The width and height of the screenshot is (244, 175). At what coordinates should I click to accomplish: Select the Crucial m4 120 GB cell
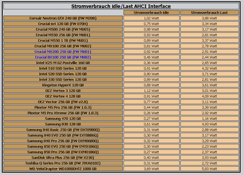[x=63, y=24]
